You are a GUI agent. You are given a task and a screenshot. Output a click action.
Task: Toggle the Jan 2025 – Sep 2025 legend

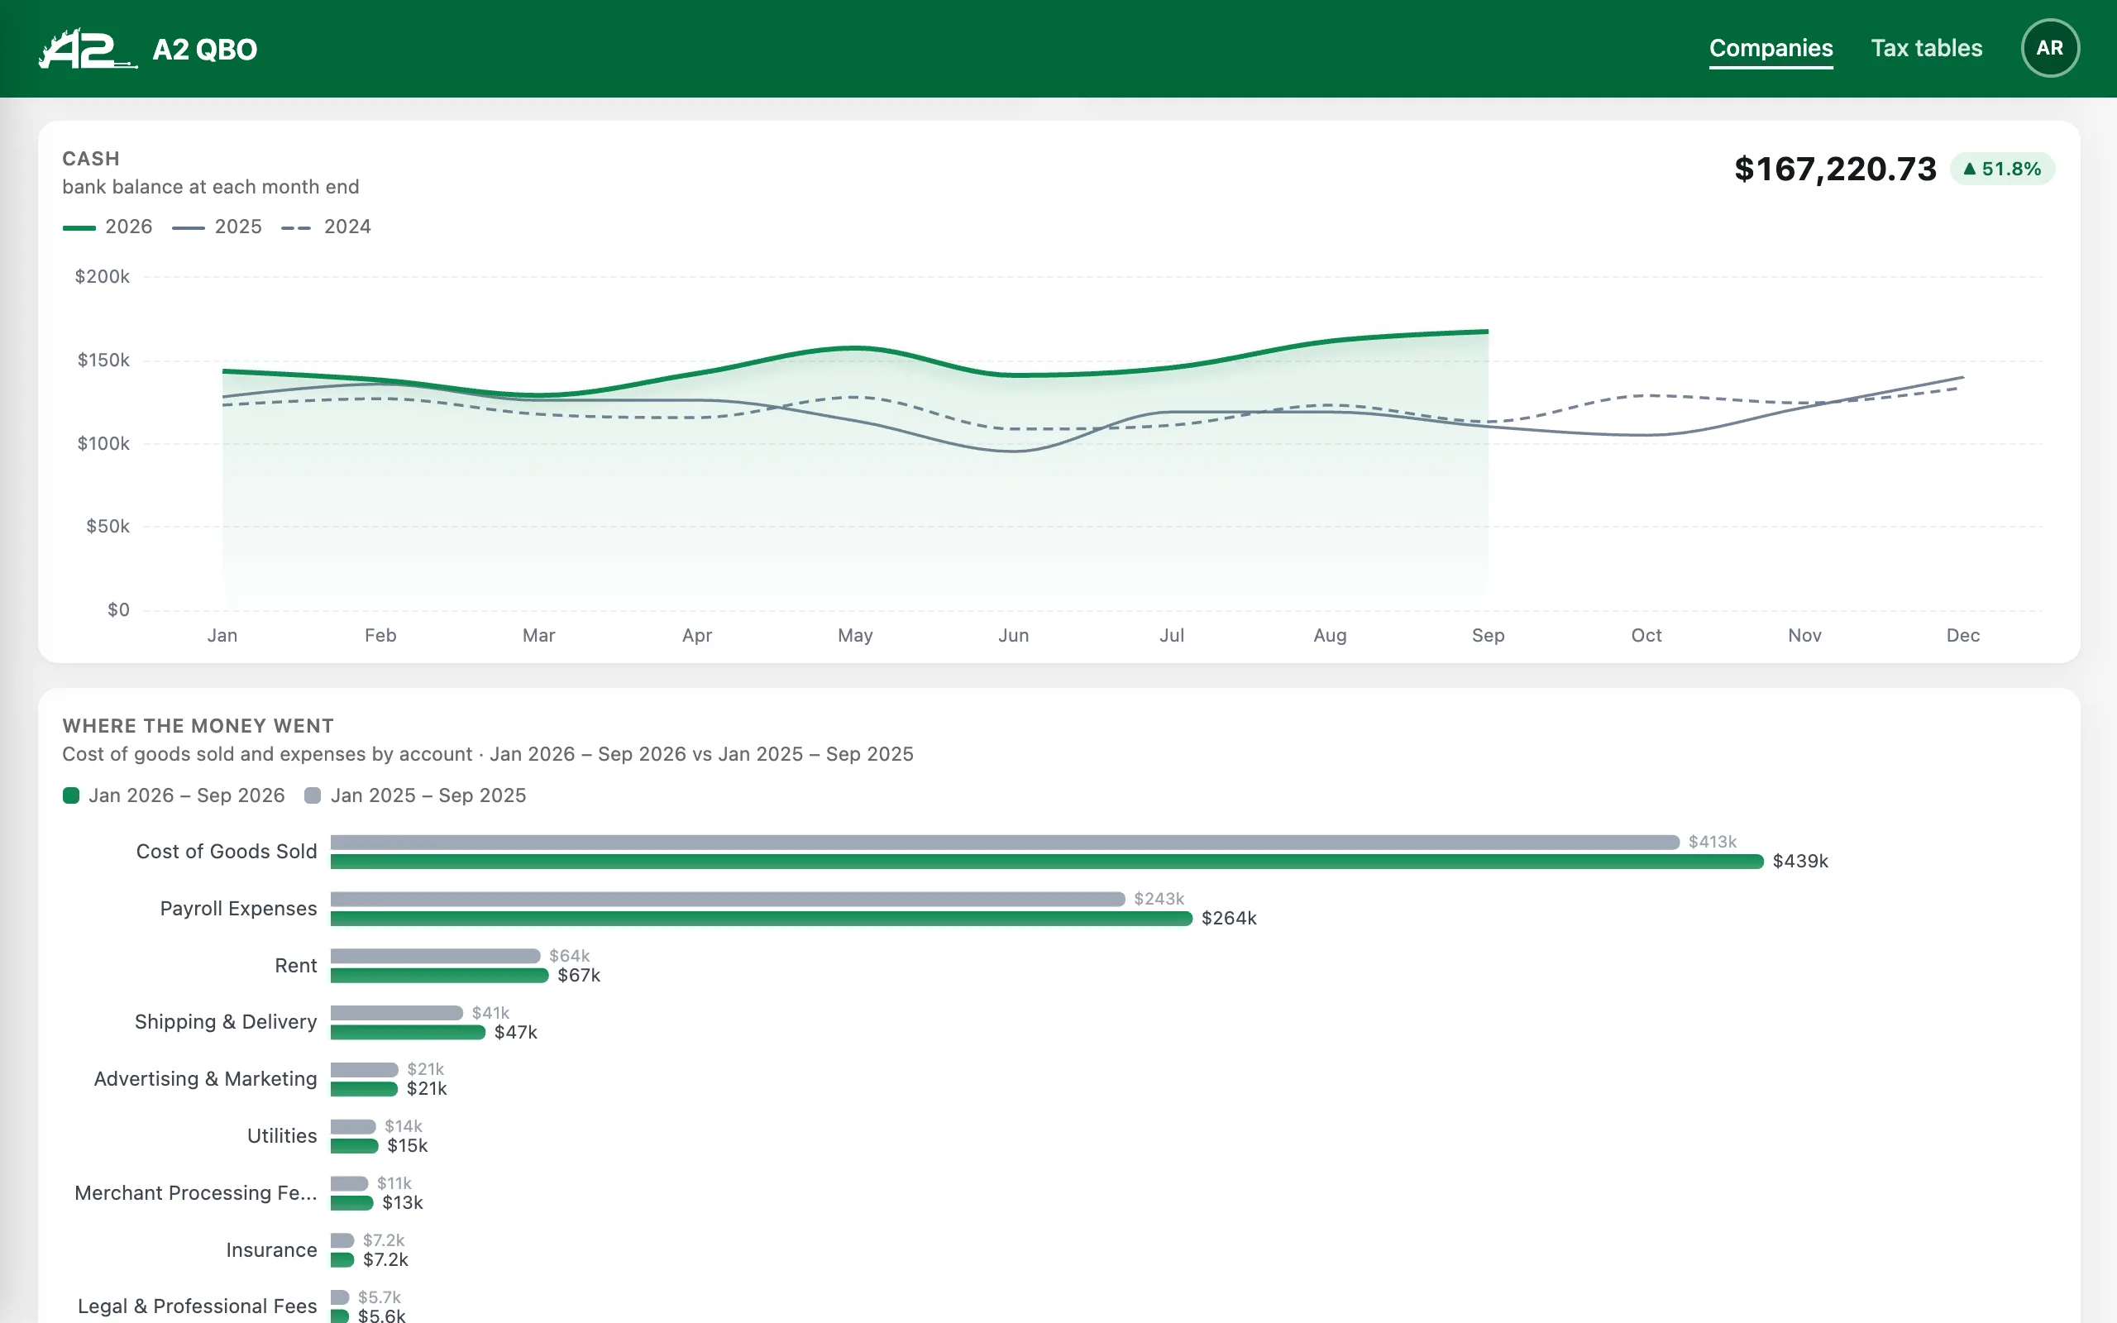tap(415, 795)
